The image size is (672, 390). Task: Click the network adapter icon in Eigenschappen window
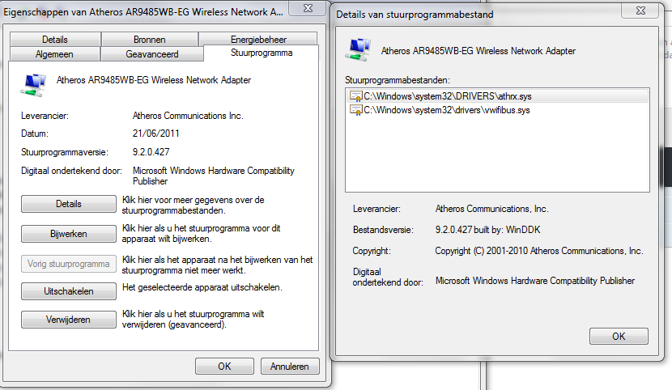33,85
